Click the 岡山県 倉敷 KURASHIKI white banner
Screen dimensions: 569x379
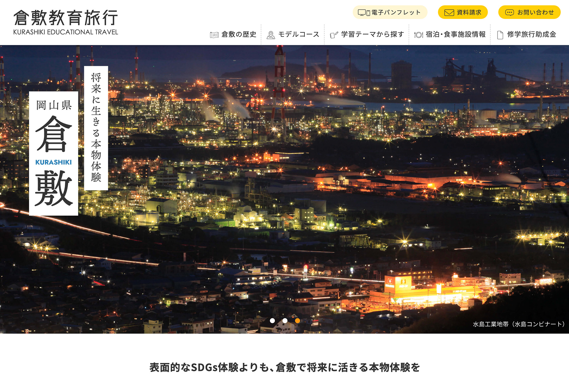click(53, 153)
